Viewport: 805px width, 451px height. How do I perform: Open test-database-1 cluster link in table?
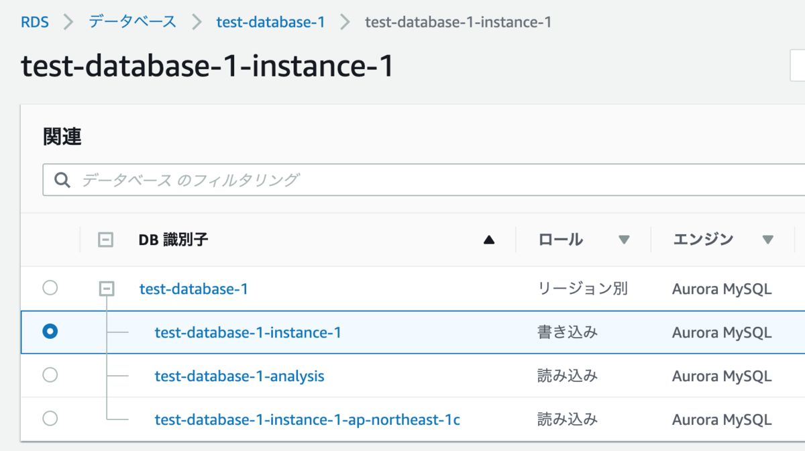[x=194, y=289]
